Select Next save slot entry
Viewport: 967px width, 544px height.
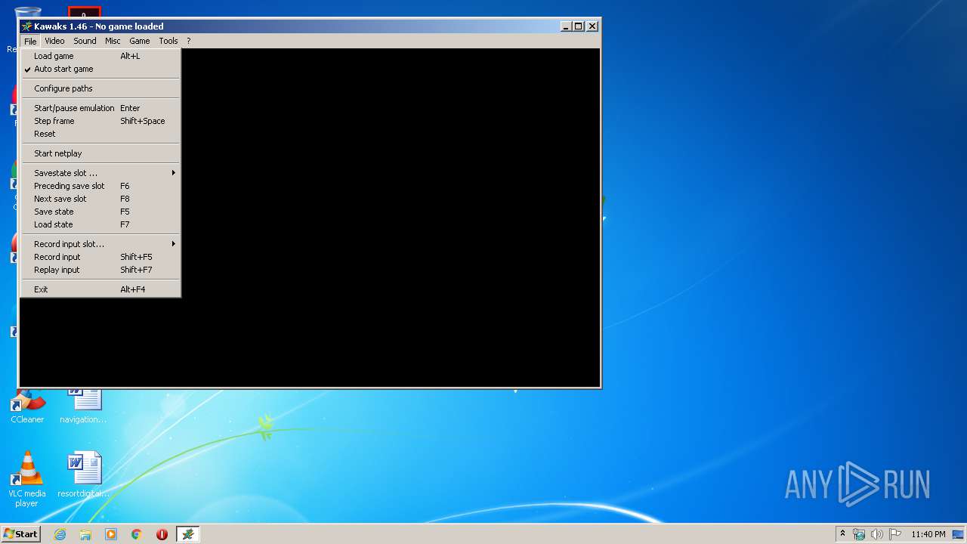[x=100, y=199]
